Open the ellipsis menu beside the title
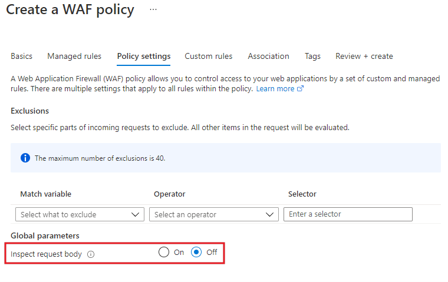The image size is (448, 282). click(x=153, y=9)
